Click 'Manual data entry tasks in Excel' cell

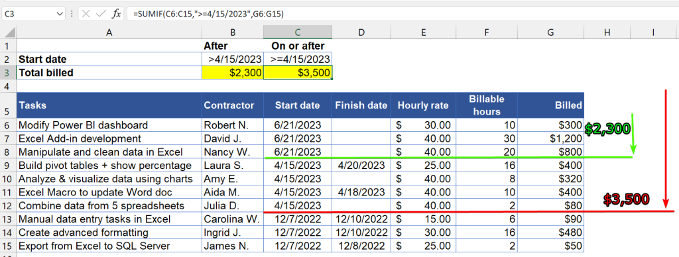(109, 219)
